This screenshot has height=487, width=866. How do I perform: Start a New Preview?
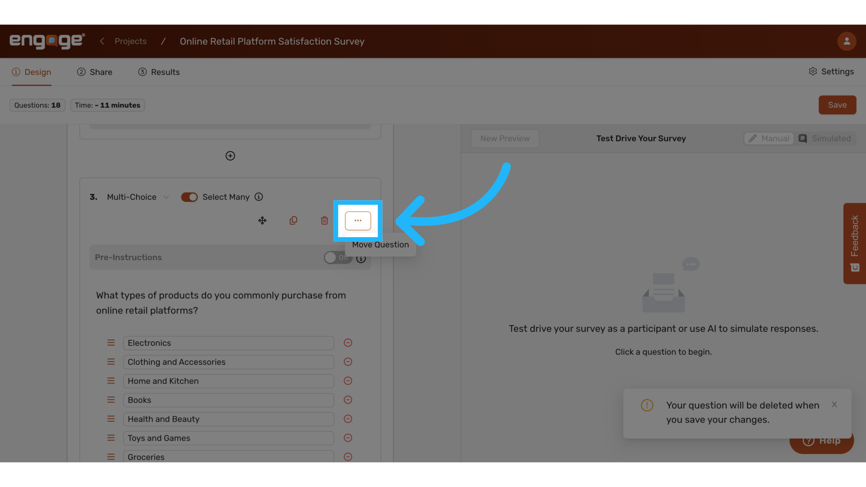click(505, 138)
